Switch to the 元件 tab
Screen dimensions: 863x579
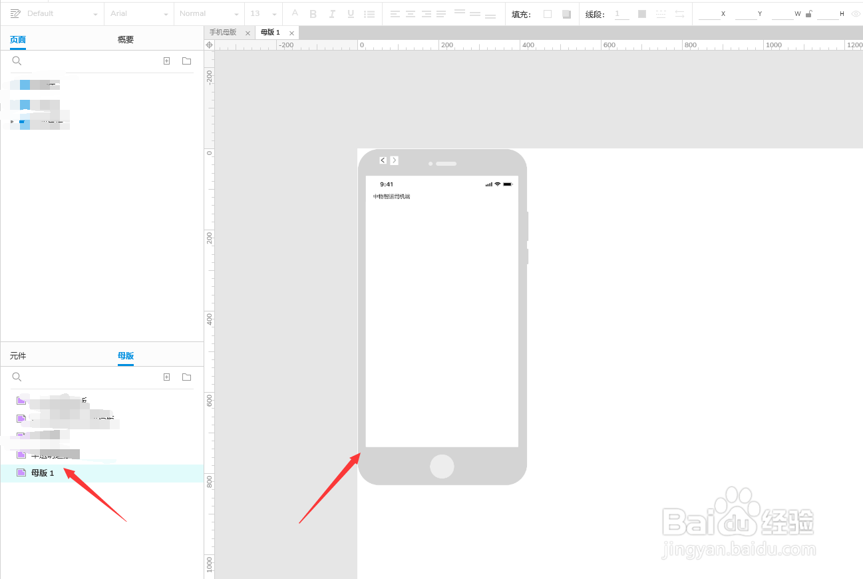tap(18, 356)
